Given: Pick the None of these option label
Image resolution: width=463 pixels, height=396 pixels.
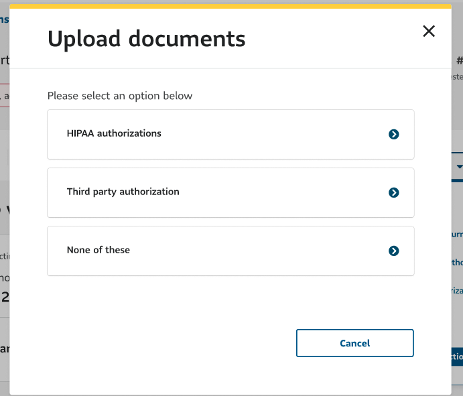Looking at the screenshot, I should click(98, 250).
